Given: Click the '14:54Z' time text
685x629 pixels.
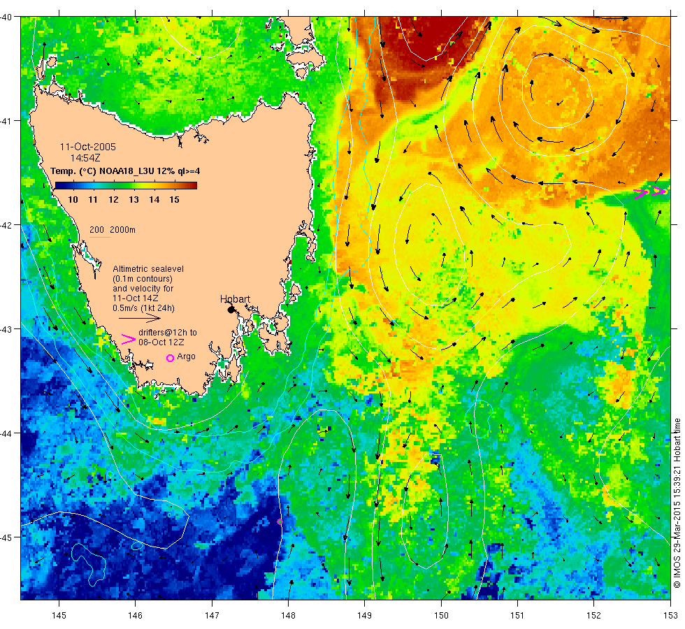Looking at the screenshot, I should [85, 158].
